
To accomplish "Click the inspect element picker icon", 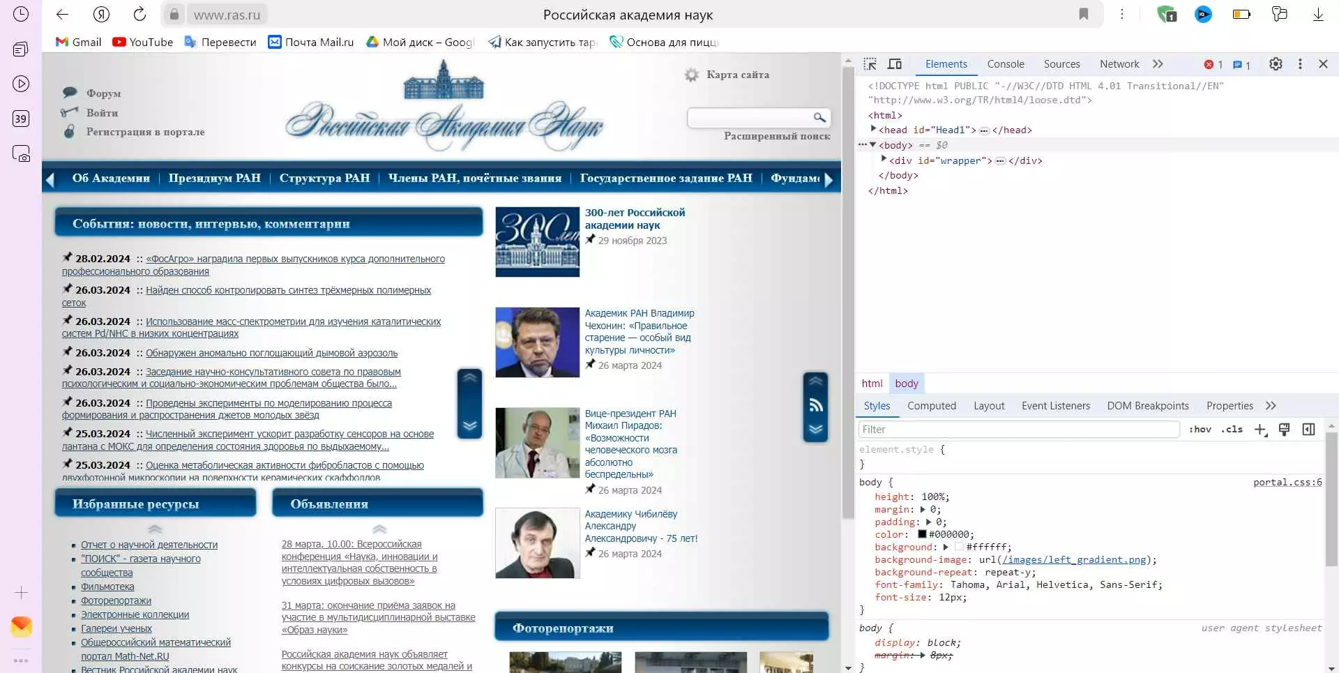I will click(x=870, y=64).
